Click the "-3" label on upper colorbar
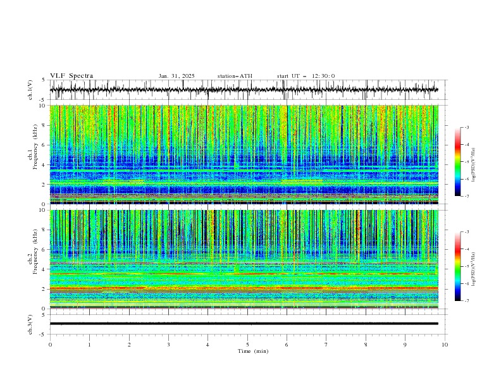Screen dimensions: 501x387 coord(467,127)
